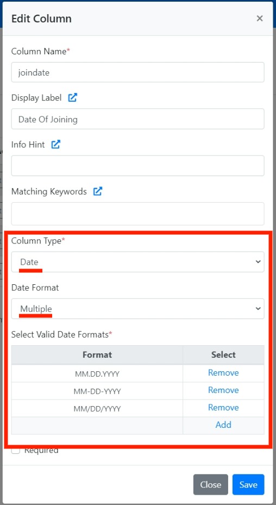Remove the MM.DD.YYYY date format

tap(223, 373)
